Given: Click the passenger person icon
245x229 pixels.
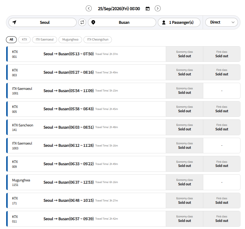Looking at the screenshot, I should click(x=164, y=22).
